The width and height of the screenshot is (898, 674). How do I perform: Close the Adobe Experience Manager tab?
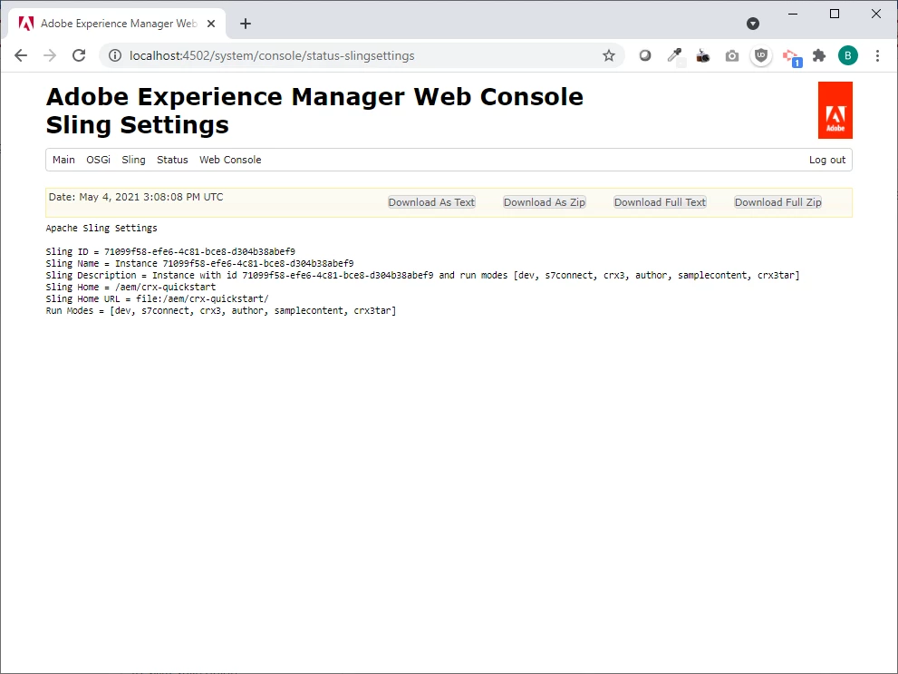(x=211, y=24)
